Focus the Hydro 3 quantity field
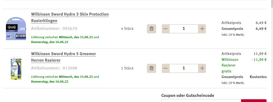Image resolution: width=273 pixels, height=102 pixels. pos(184,29)
